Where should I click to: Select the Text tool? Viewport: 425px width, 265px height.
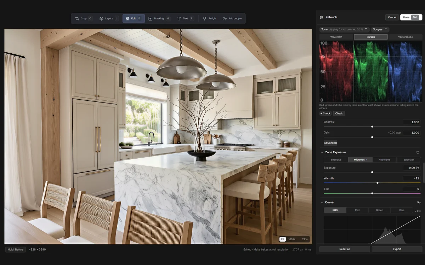click(x=185, y=18)
